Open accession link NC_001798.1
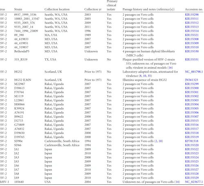 [194, 72]
